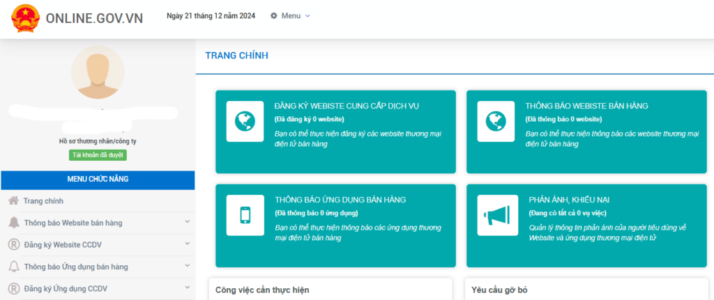Click the smartphone icon for sales app notification

pos(245,214)
